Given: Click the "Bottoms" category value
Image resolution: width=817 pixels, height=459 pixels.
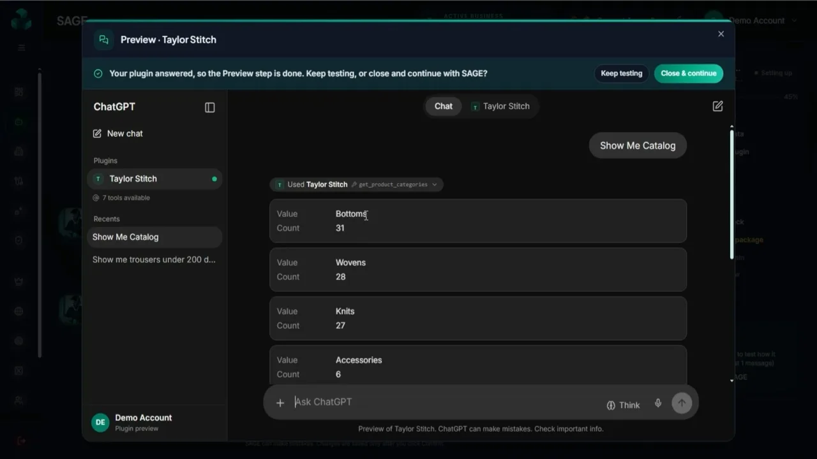Looking at the screenshot, I should click(351, 214).
